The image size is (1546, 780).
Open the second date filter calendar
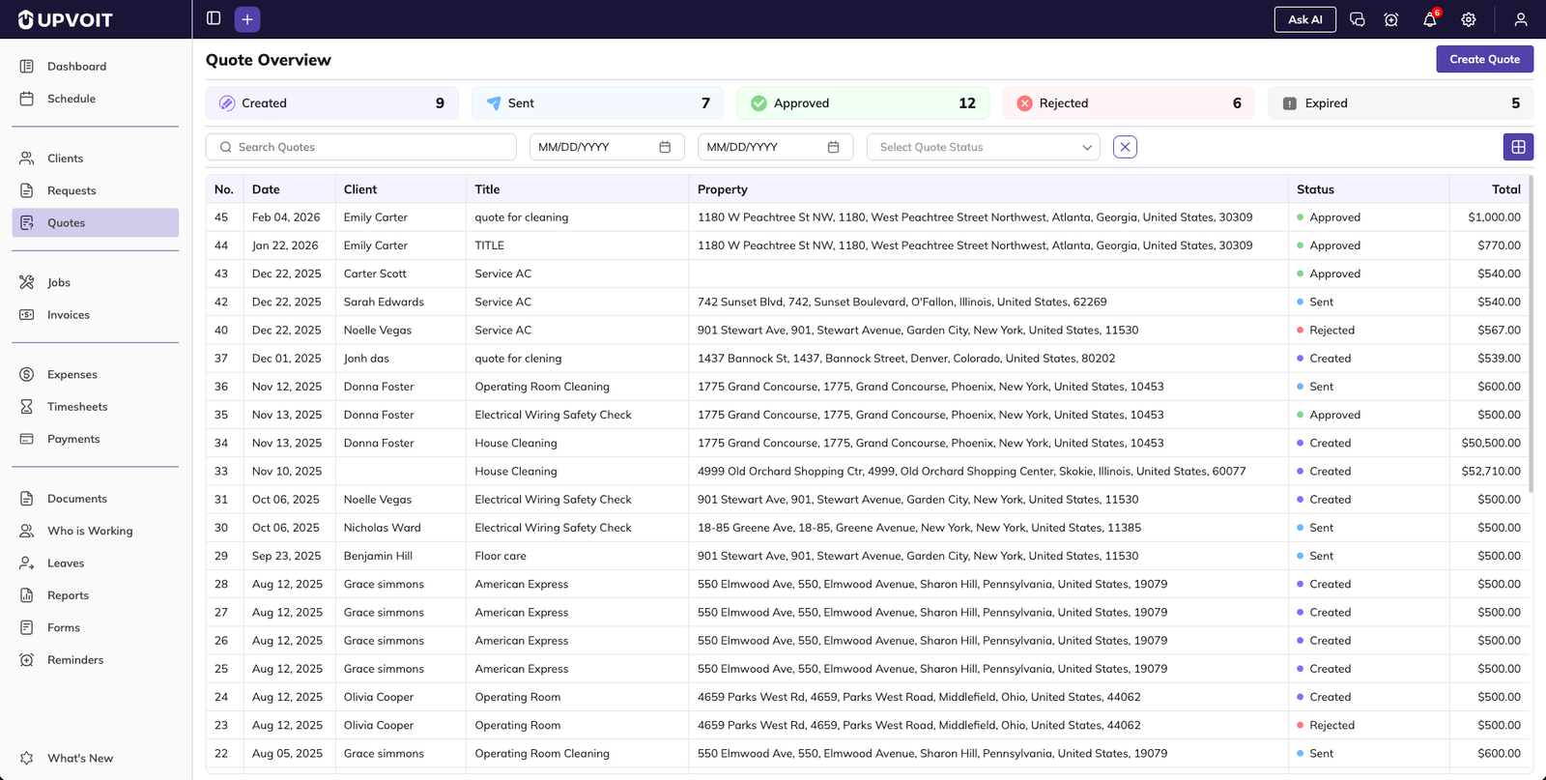pyautogui.click(x=833, y=147)
